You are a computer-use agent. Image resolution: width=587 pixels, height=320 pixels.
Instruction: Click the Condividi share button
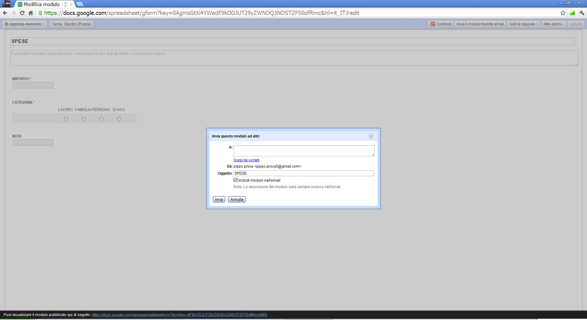(440, 23)
